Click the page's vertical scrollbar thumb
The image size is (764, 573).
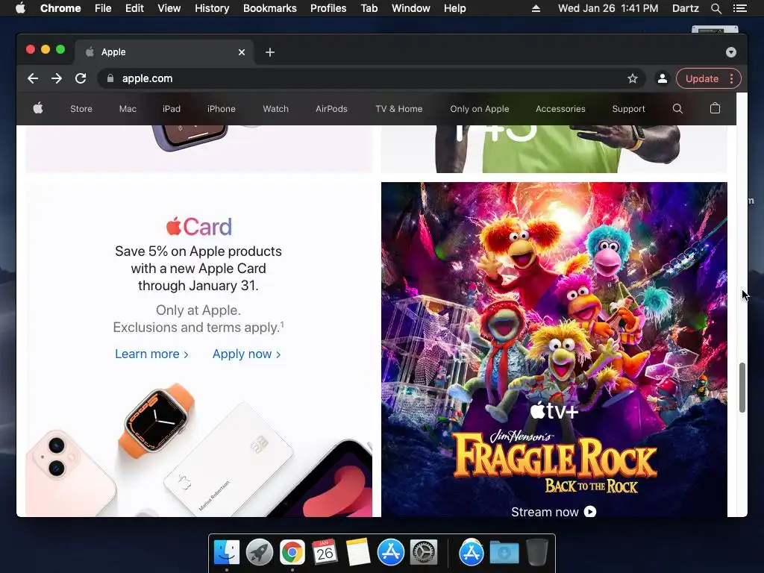[x=742, y=387]
